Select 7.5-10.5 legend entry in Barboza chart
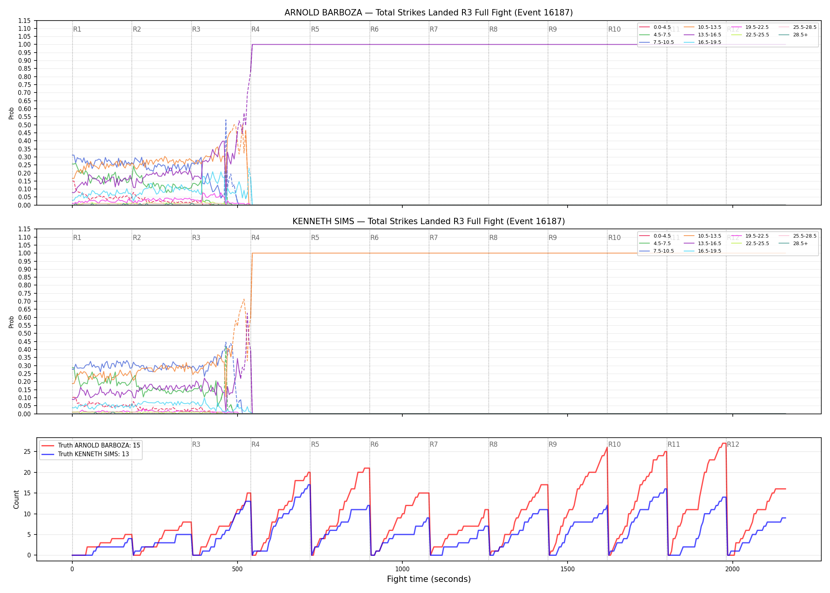This screenshot has width=830, height=593. pos(656,42)
